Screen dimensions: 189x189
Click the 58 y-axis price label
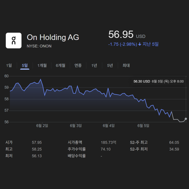tap(7, 99)
